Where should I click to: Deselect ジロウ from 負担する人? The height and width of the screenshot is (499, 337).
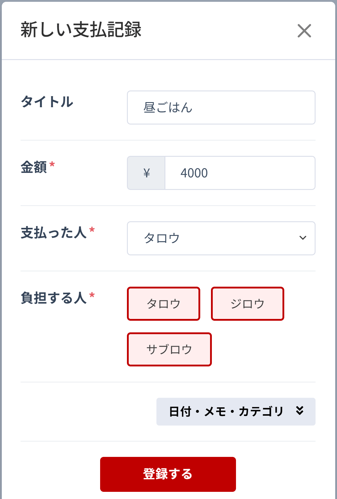(248, 303)
